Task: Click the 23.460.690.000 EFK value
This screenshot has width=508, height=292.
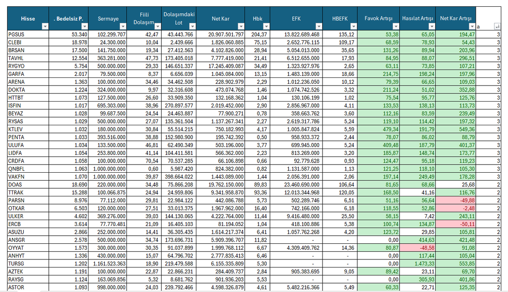Action: 295,185
